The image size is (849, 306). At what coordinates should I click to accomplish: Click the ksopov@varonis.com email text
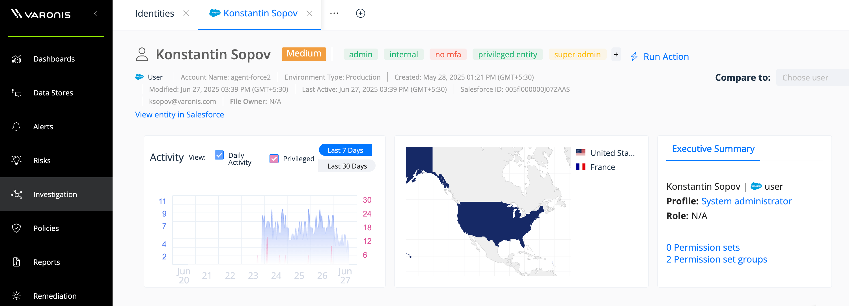[x=183, y=101]
